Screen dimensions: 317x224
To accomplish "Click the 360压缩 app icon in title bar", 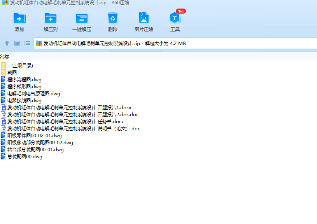I will (x=5, y=2).
